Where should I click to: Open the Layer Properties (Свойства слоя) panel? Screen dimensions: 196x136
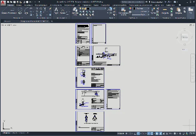click(75, 11)
